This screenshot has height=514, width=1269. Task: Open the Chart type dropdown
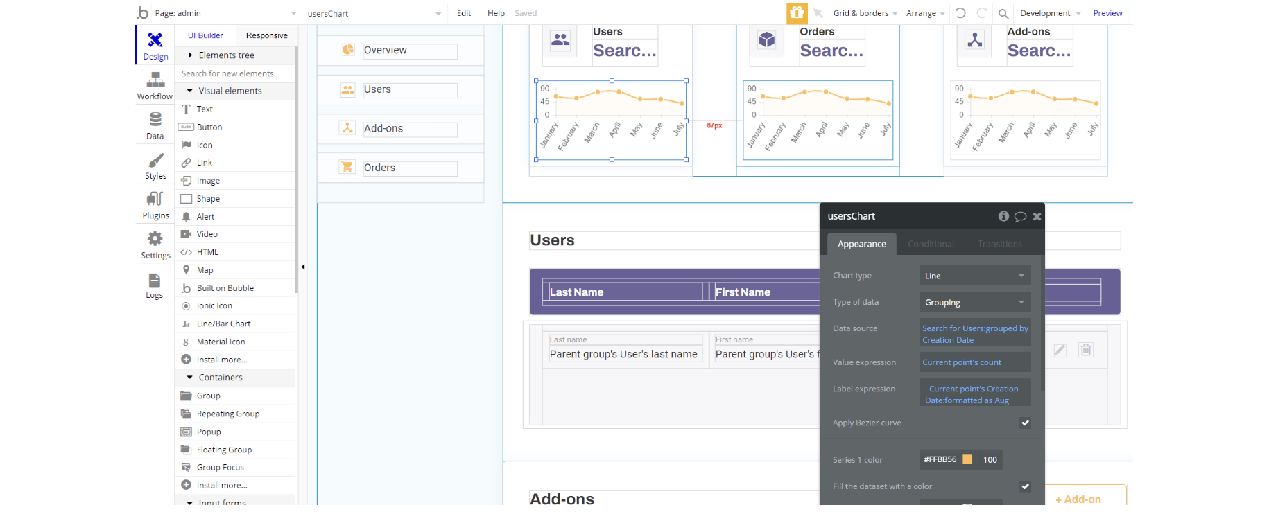click(974, 276)
